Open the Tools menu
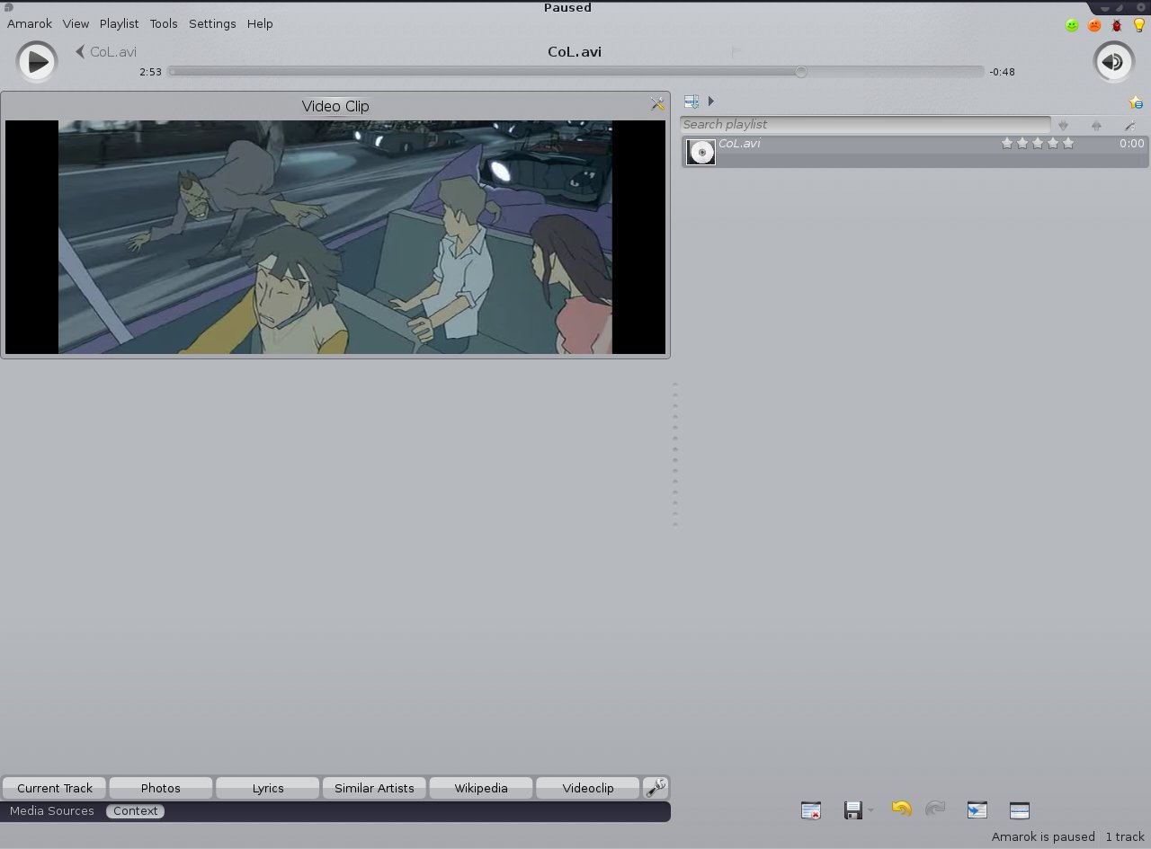The width and height of the screenshot is (1151, 849). click(x=164, y=24)
